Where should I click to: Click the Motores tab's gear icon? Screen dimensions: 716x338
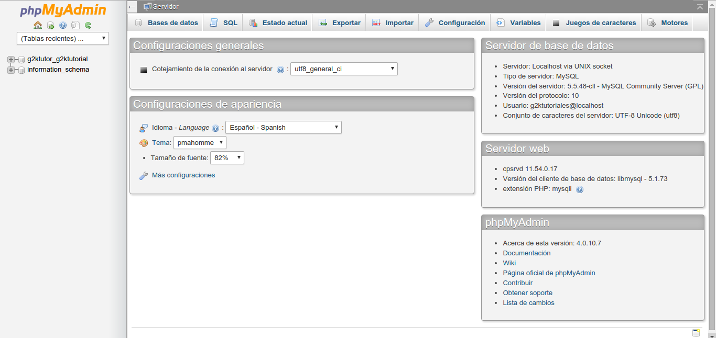[652, 22]
